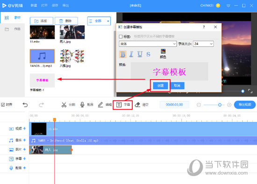Viewport: 257px width, 184px height.
Task: Expand the 全部 filter dropdown
Action: coord(99,21)
